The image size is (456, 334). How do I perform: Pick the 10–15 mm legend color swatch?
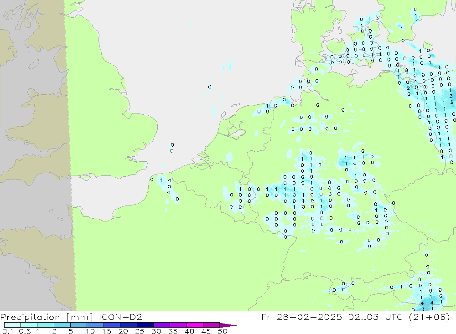click(x=95, y=325)
